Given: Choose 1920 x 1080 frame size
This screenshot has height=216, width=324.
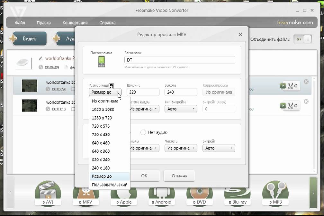Looking at the screenshot, I should point(110,110).
